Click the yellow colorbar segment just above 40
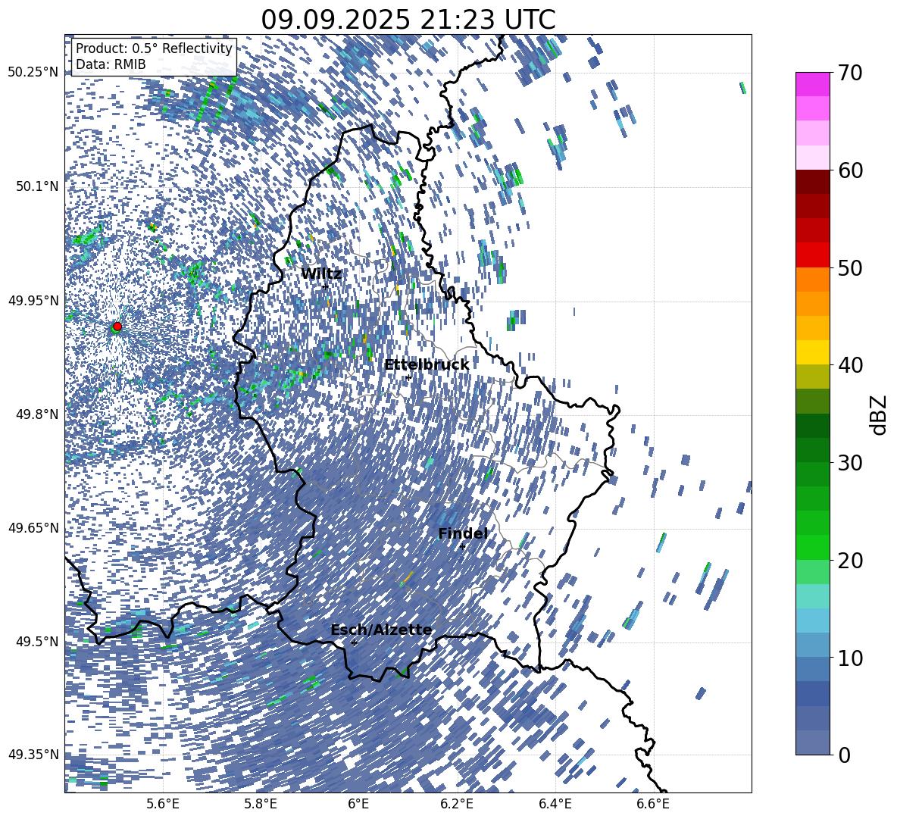 point(812,352)
